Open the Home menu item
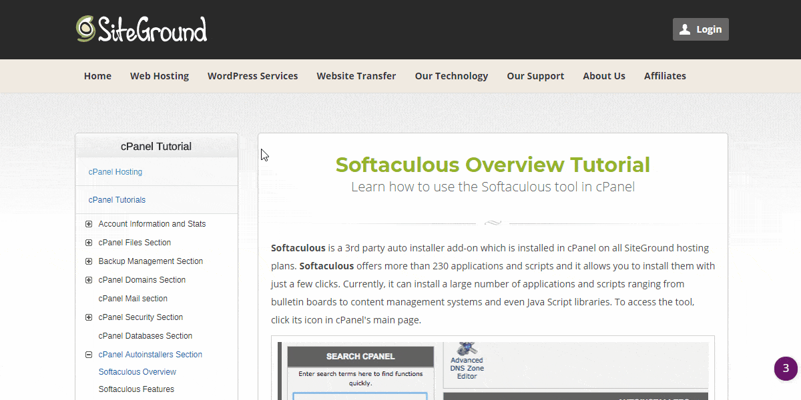The width and height of the screenshot is (801, 400). [97, 76]
